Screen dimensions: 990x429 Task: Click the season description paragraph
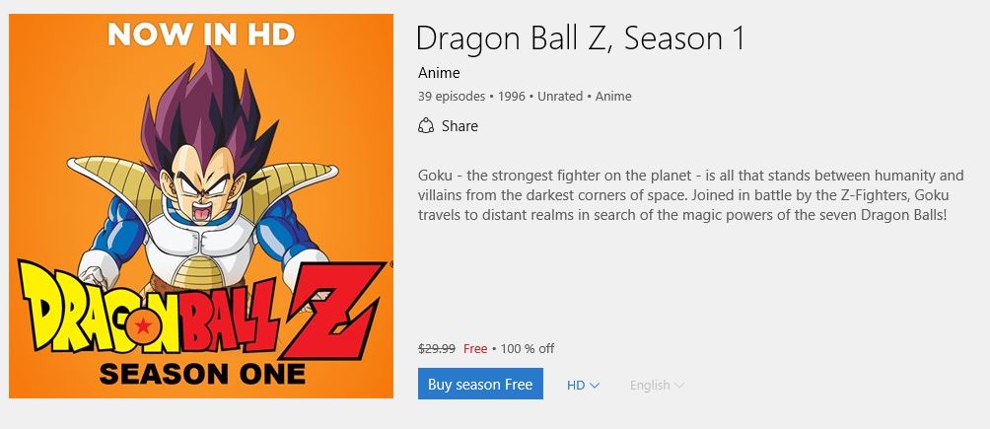(690, 194)
